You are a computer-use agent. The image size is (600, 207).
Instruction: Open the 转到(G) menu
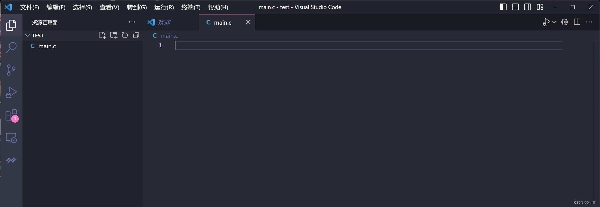pos(137,7)
